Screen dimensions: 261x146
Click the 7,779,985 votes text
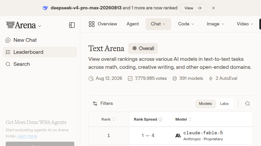coord(151,78)
